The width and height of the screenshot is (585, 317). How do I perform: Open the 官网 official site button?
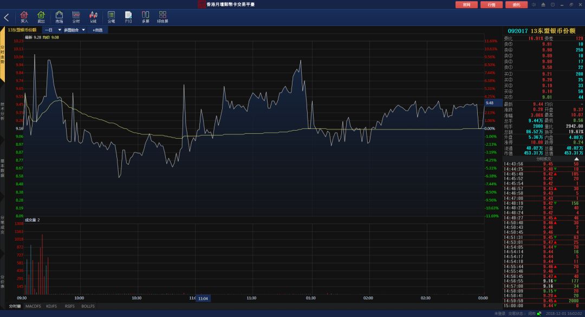pos(466,5)
